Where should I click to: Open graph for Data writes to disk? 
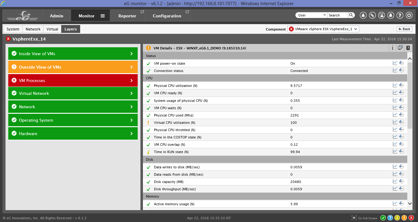(x=395, y=167)
